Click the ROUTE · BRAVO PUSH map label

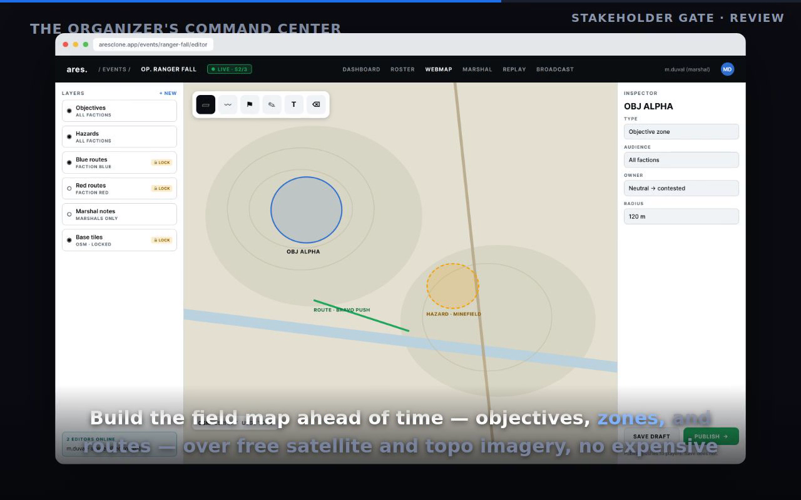coord(342,310)
